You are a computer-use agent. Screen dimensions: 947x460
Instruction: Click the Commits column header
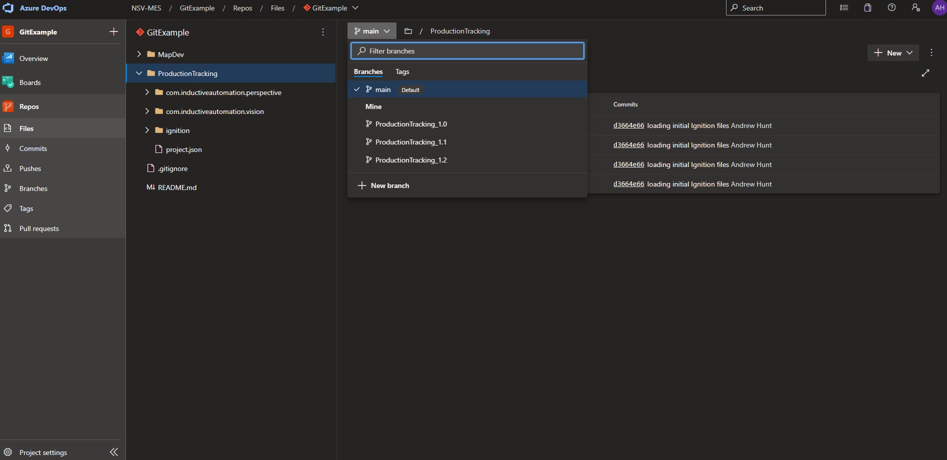(625, 104)
